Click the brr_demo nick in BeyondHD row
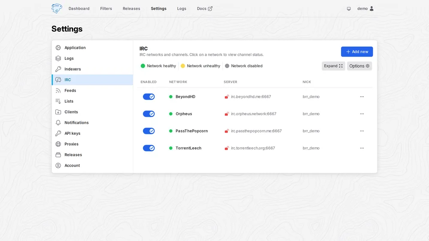429x241 pixels. tap(311, 97)
